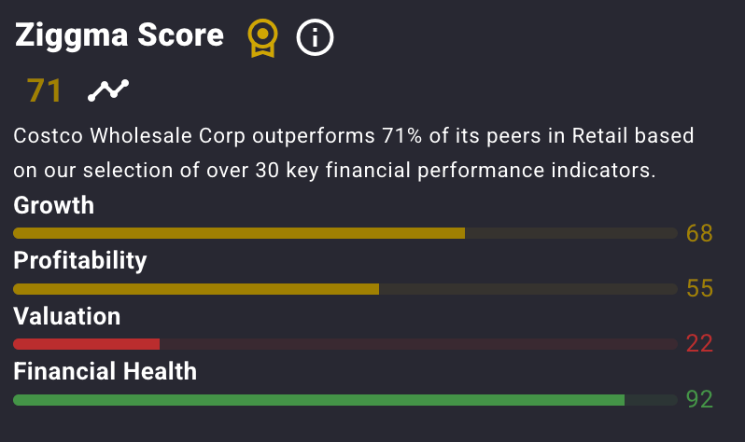745x442 pixels.
Task: Click the Financial Health score 92
Action: (x=699, y=399)
